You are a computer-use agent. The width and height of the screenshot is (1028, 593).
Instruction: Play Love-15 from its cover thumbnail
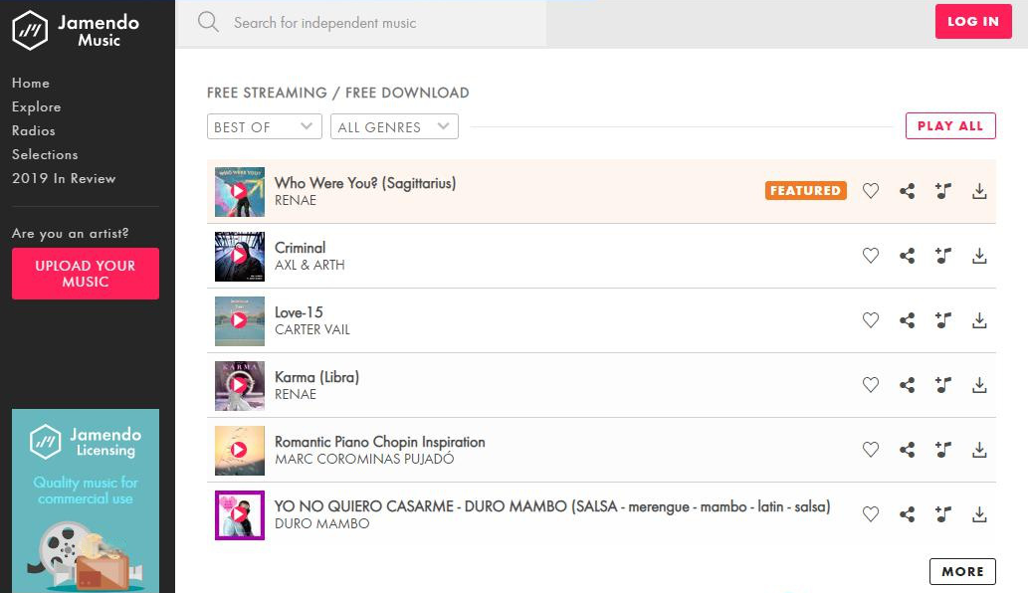[x=239, y=320]
